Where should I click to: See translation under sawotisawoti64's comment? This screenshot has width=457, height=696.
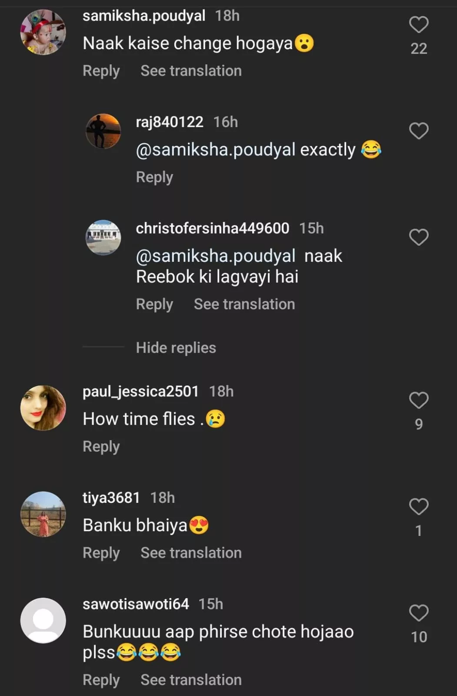click(x=191, y=680)
